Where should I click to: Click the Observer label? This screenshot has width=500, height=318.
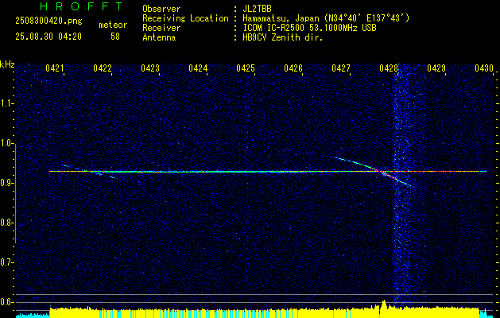click(x=161, y=9)
